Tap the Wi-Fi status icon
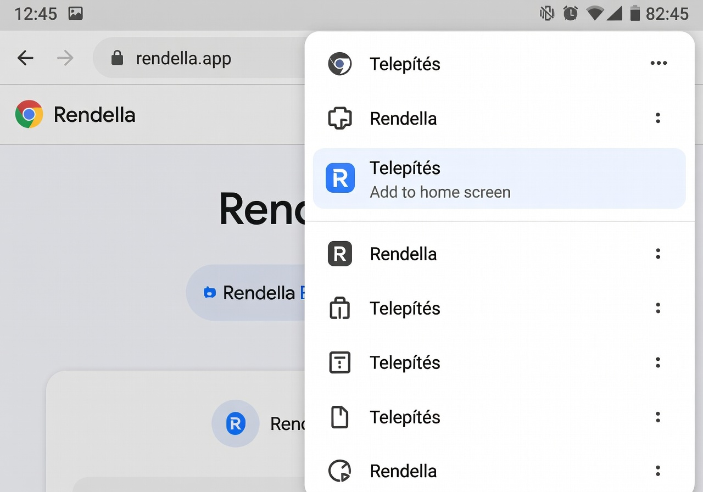 [594, 13]
